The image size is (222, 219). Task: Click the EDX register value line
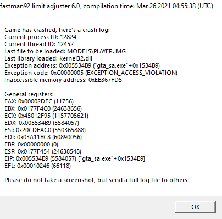pos(42,123)
